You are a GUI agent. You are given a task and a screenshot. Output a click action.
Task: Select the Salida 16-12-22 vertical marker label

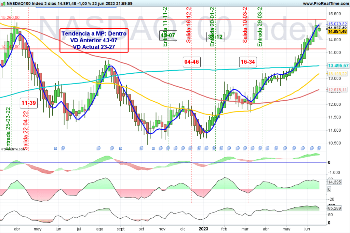coord(189,25)
